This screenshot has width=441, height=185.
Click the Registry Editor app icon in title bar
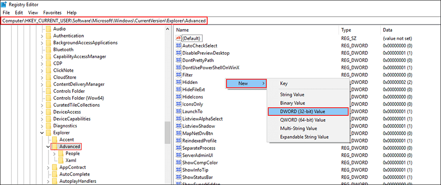(4, 4)
